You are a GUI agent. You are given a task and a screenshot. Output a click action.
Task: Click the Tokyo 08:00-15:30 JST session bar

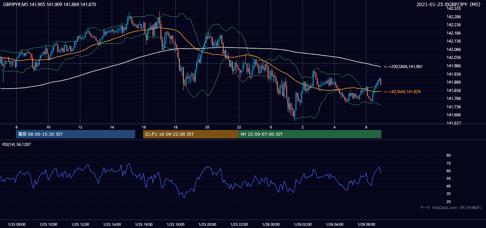click(x=75, y=134)
